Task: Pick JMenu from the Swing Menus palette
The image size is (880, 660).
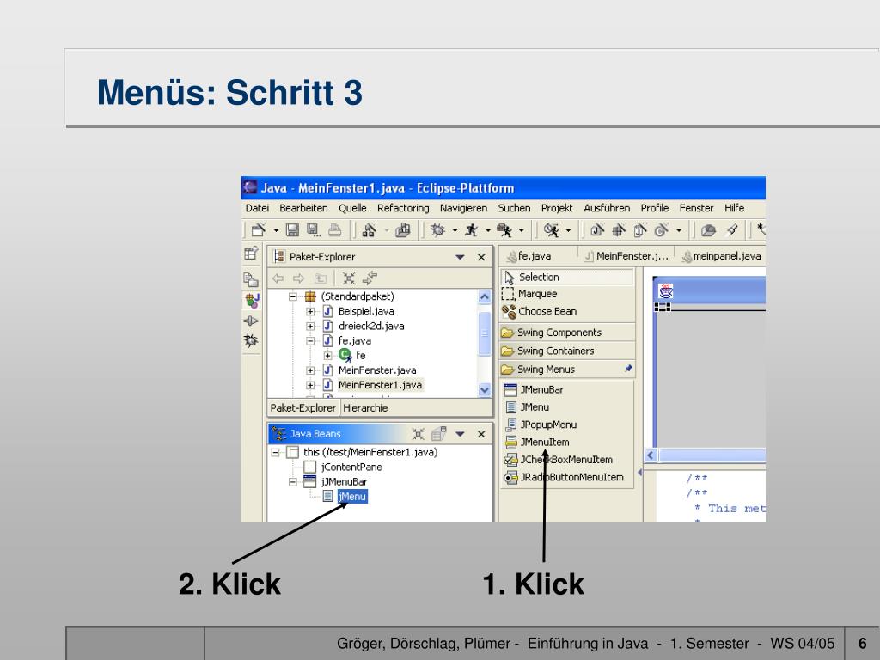Action: tap(567, 406)
